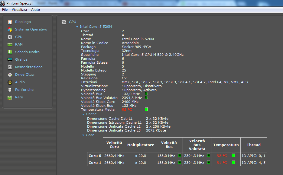The image size is (283, 175).
Task: Click the Drive Ottici disc icon
Action: 10,75
